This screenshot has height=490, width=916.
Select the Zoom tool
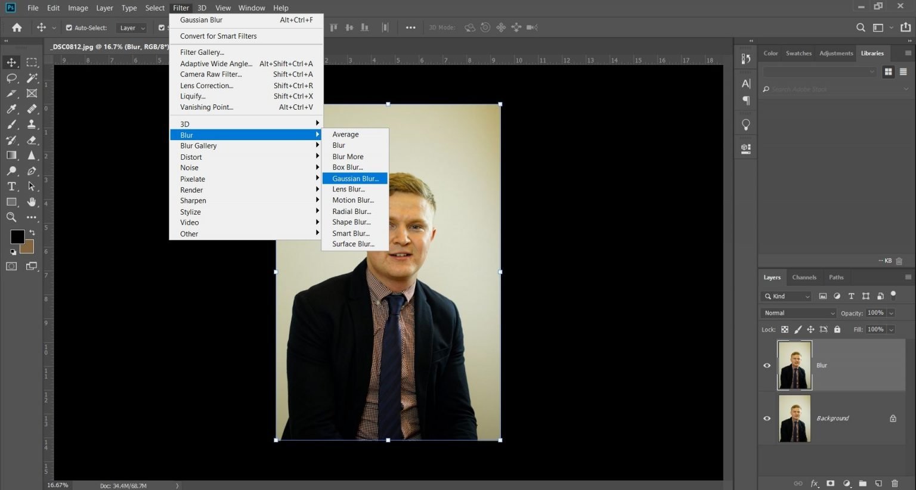[11, 217]
